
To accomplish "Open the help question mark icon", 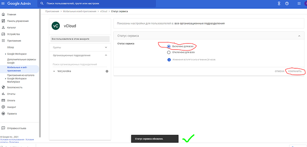I will pyautogui.click(x=287, y=3).
